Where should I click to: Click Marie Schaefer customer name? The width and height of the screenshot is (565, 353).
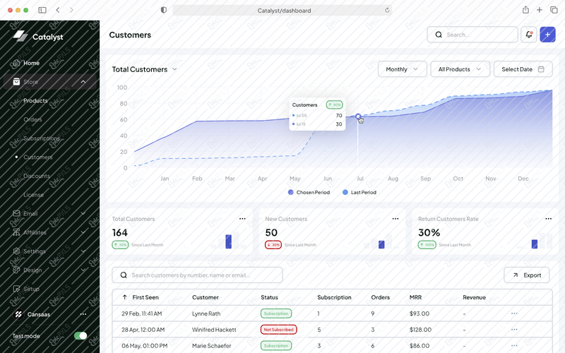(x=211, y=346)
